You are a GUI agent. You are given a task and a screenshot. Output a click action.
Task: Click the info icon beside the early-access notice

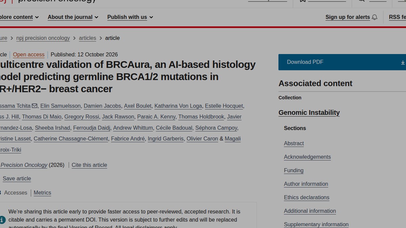pos(2,220)
